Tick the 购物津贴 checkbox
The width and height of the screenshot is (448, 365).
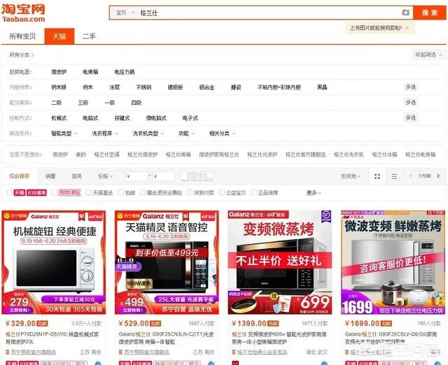[x=55, y=192]
